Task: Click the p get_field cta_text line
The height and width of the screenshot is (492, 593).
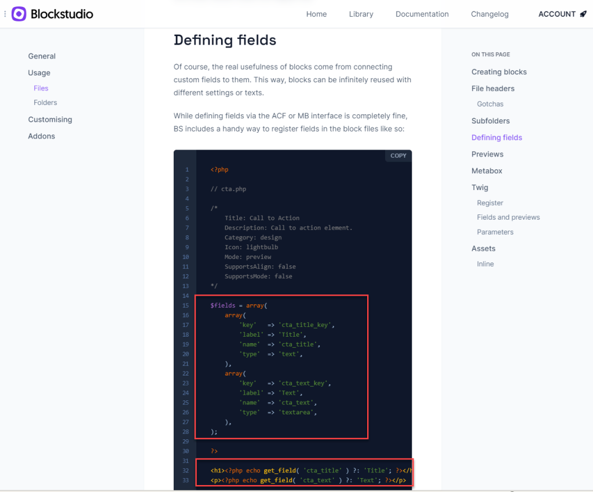Action: [308, 480]
